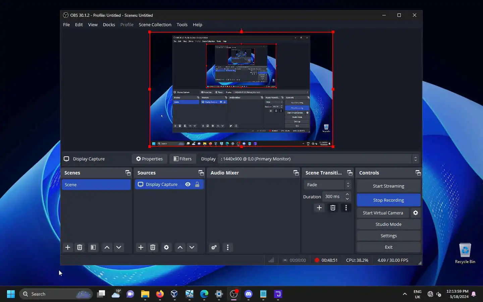Enable Studio Mode
483x302 pixels.
pyautogui.click(x=388, y=224)
